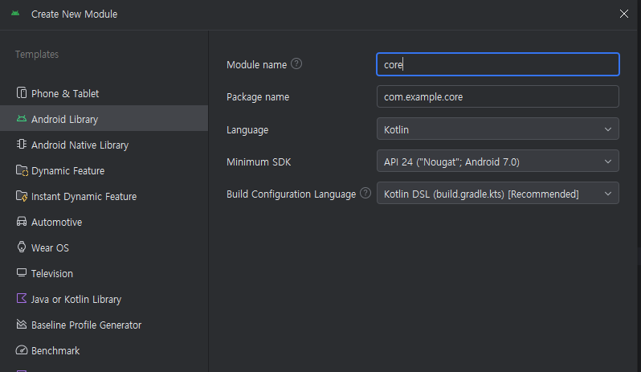
Task: Click the Minimum SDK label
Action: [x=259, y=162]
